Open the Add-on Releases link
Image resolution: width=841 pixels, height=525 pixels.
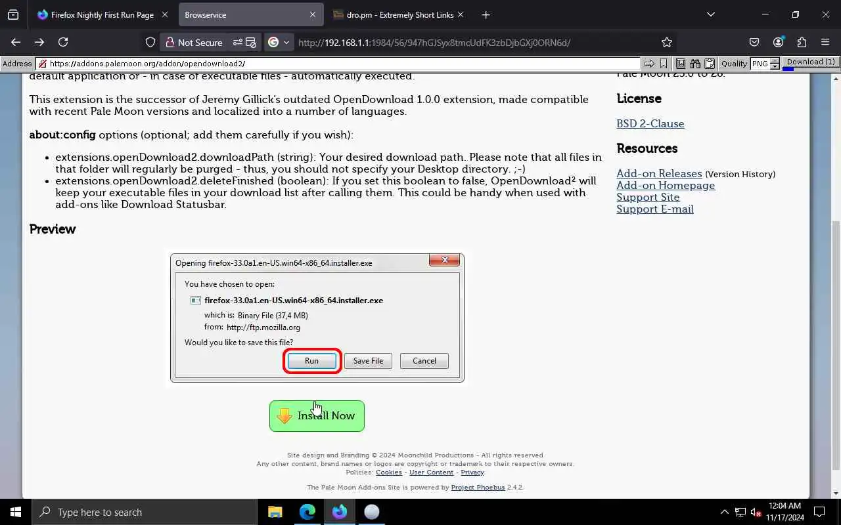click(x=659, y=173)
